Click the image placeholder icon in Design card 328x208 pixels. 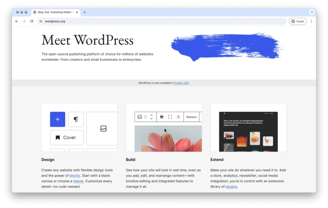coord(103,128)
